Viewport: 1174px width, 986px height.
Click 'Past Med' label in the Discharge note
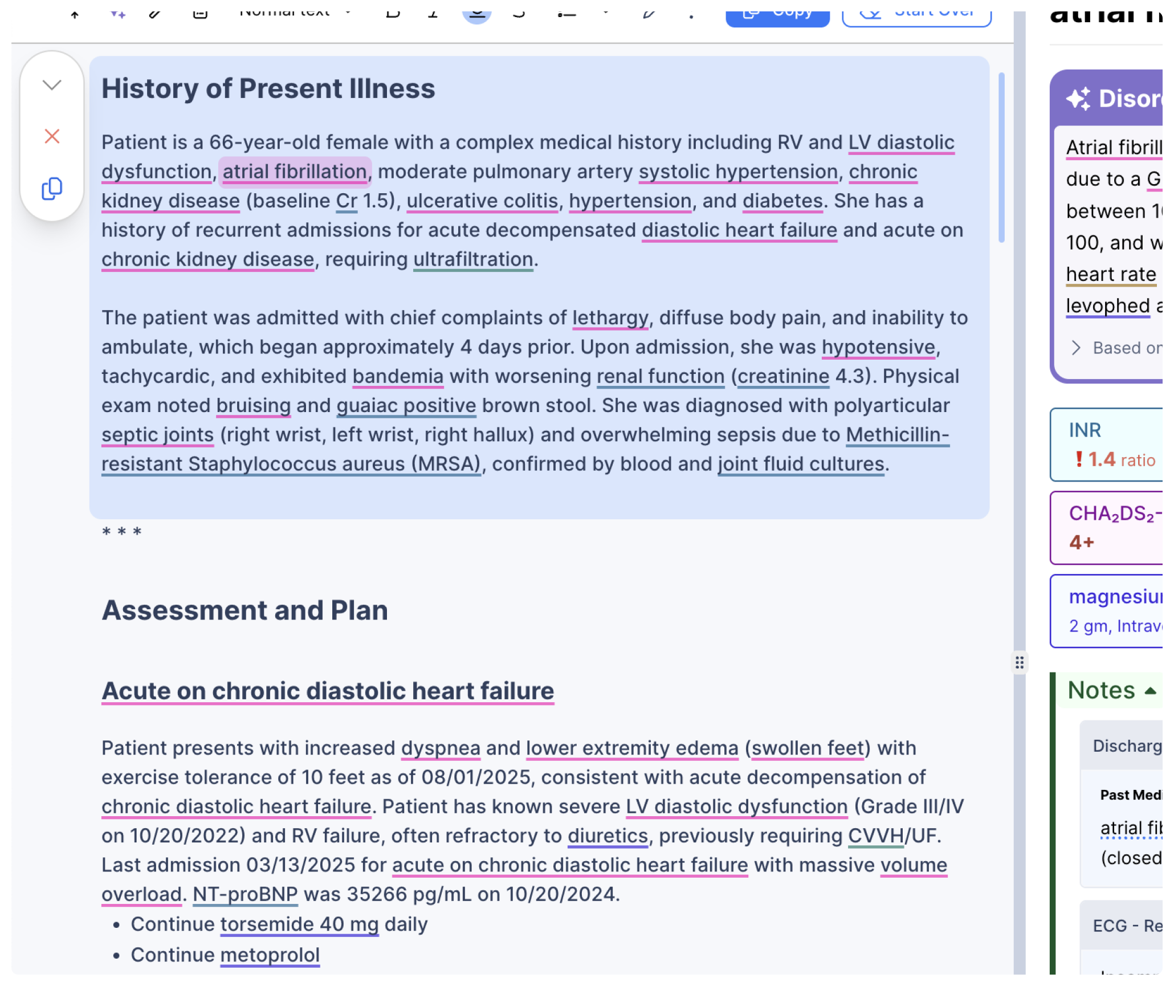click(1131, 796)
